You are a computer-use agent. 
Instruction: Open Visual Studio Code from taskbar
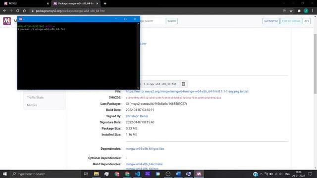coord(137,174)
